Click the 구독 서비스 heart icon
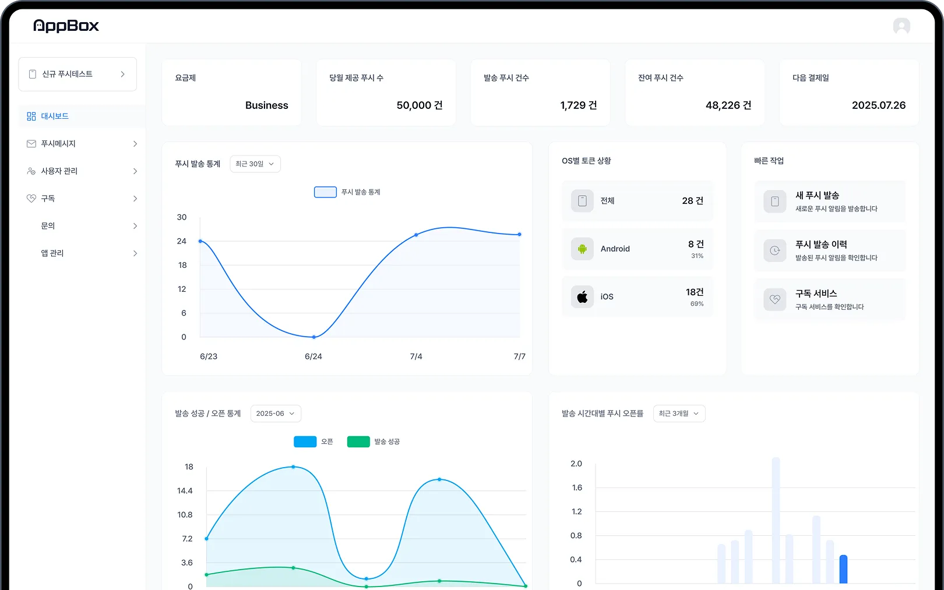 tap(774, 299)
